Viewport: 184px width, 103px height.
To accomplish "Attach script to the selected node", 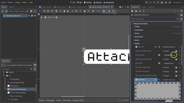I will (x=31, y=11).
